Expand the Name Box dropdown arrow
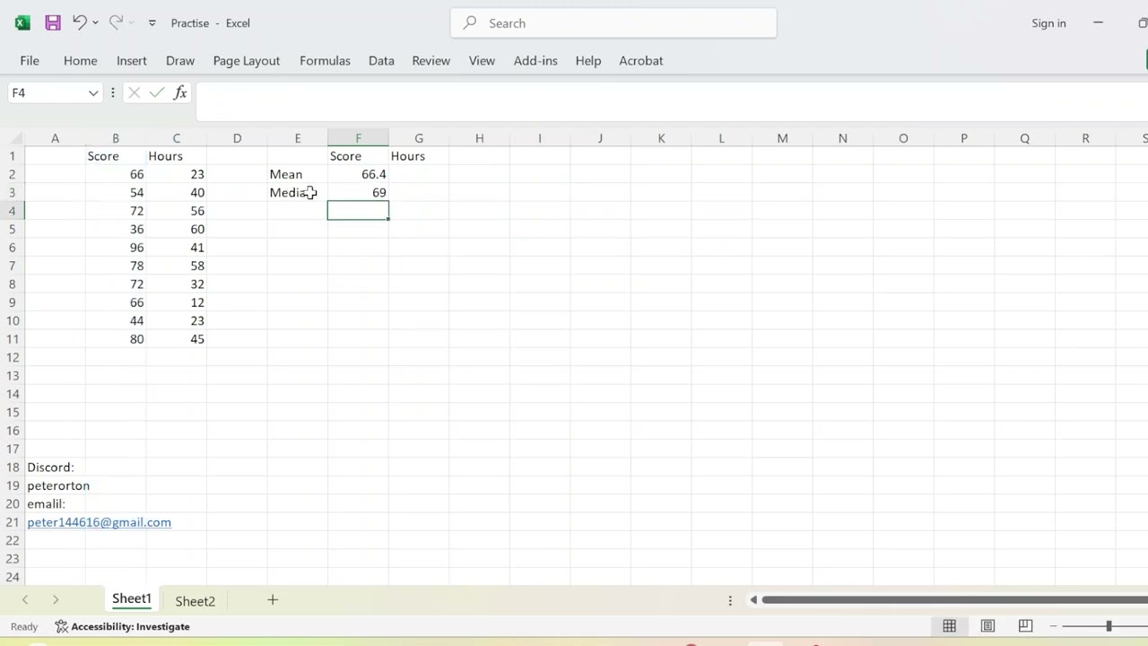Viewport: 1148px width, 646px height. pyautogui.click(x=93, y=93)
